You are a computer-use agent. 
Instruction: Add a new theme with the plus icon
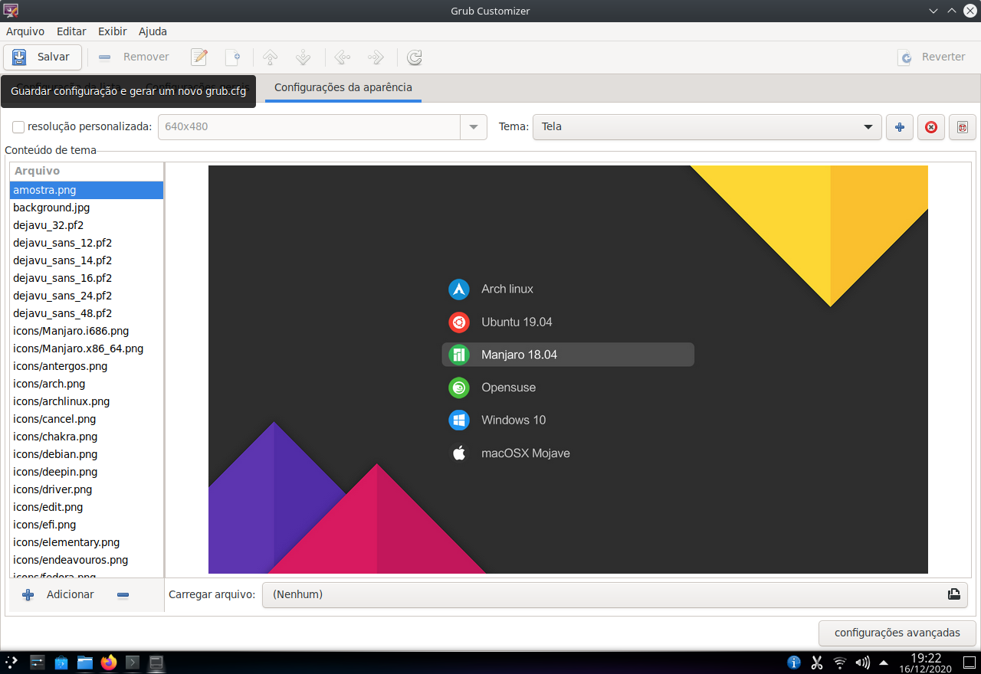(899, 127)
